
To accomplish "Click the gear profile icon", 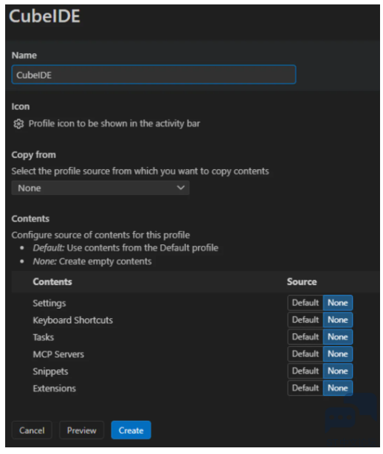I will click(x=18, y=124).
